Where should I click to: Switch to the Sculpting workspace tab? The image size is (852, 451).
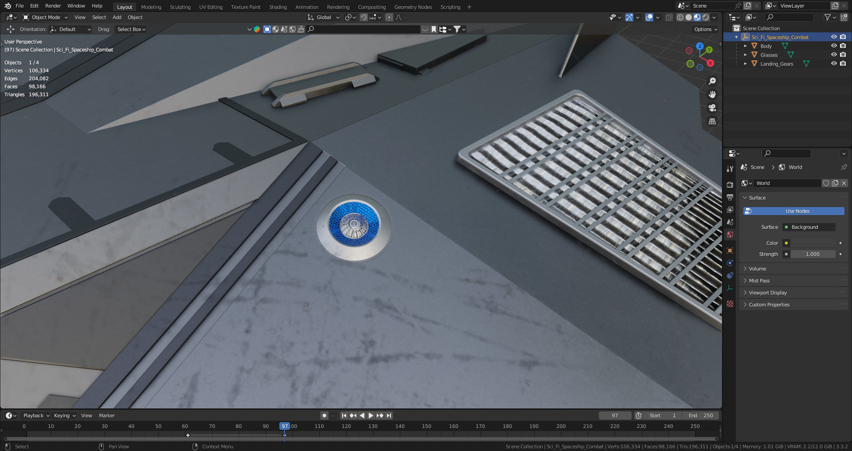click(x=180, y=7)
